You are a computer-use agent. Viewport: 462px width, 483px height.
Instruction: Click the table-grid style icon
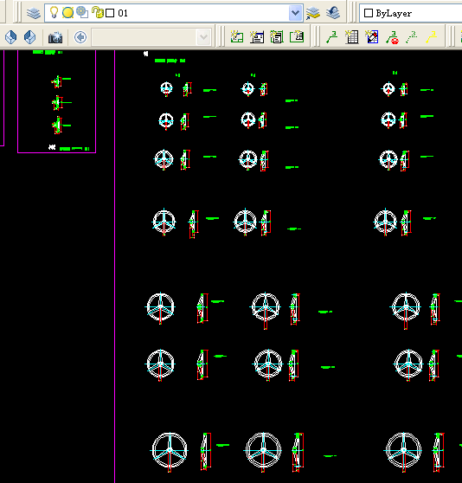(x=352, y=37)
